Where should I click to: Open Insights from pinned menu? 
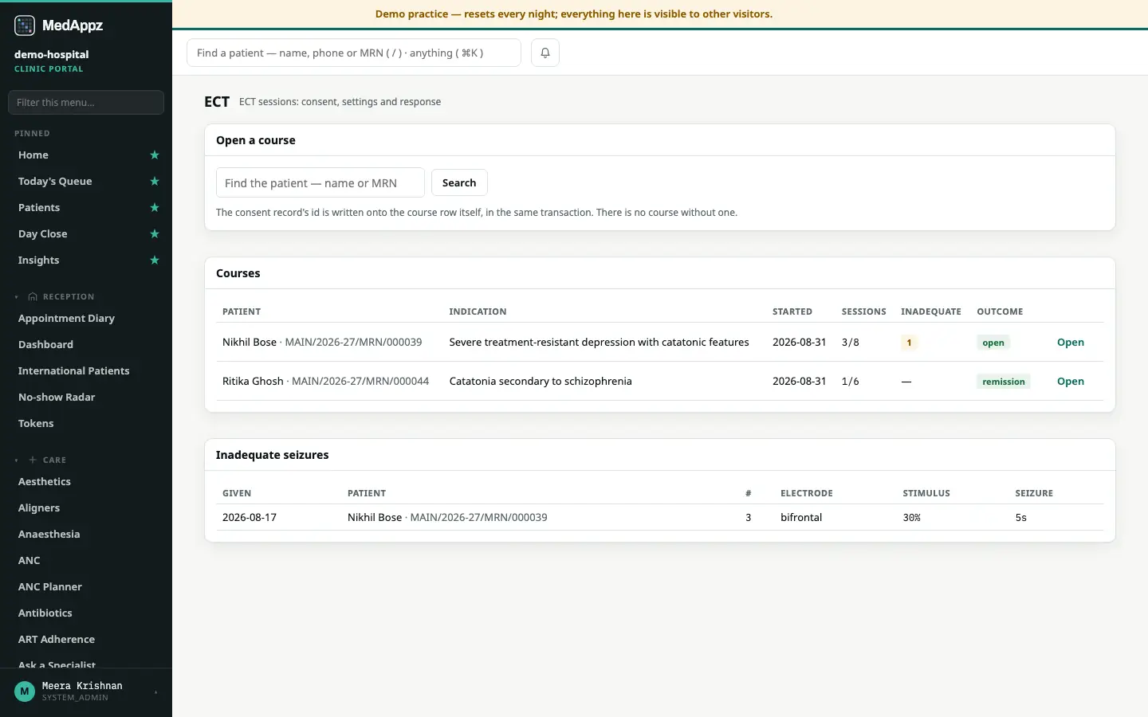[x=38, y=261]
